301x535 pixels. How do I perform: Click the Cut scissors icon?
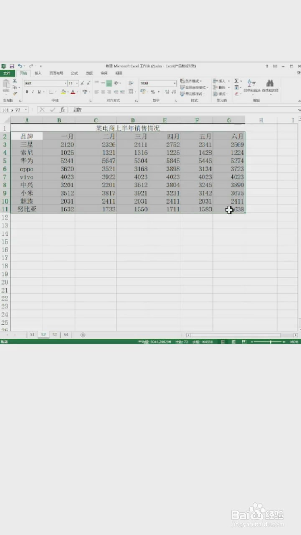[x=15, y=81]
